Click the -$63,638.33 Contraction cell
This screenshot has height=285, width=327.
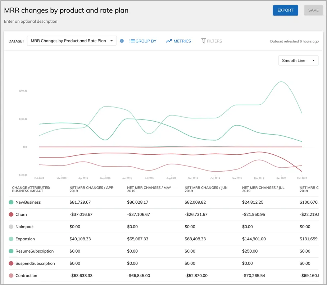[x=81, y=276]
